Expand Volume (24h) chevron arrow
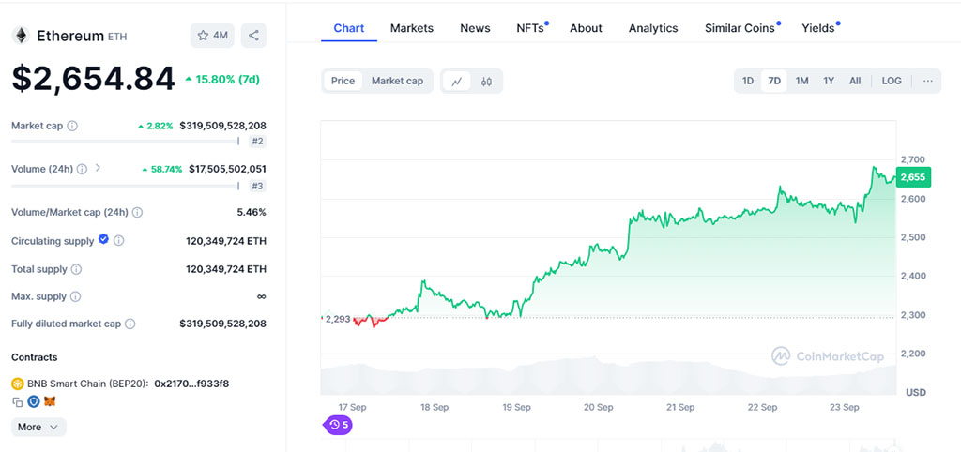Screen dimensions: 961x452 click(98, 168)
